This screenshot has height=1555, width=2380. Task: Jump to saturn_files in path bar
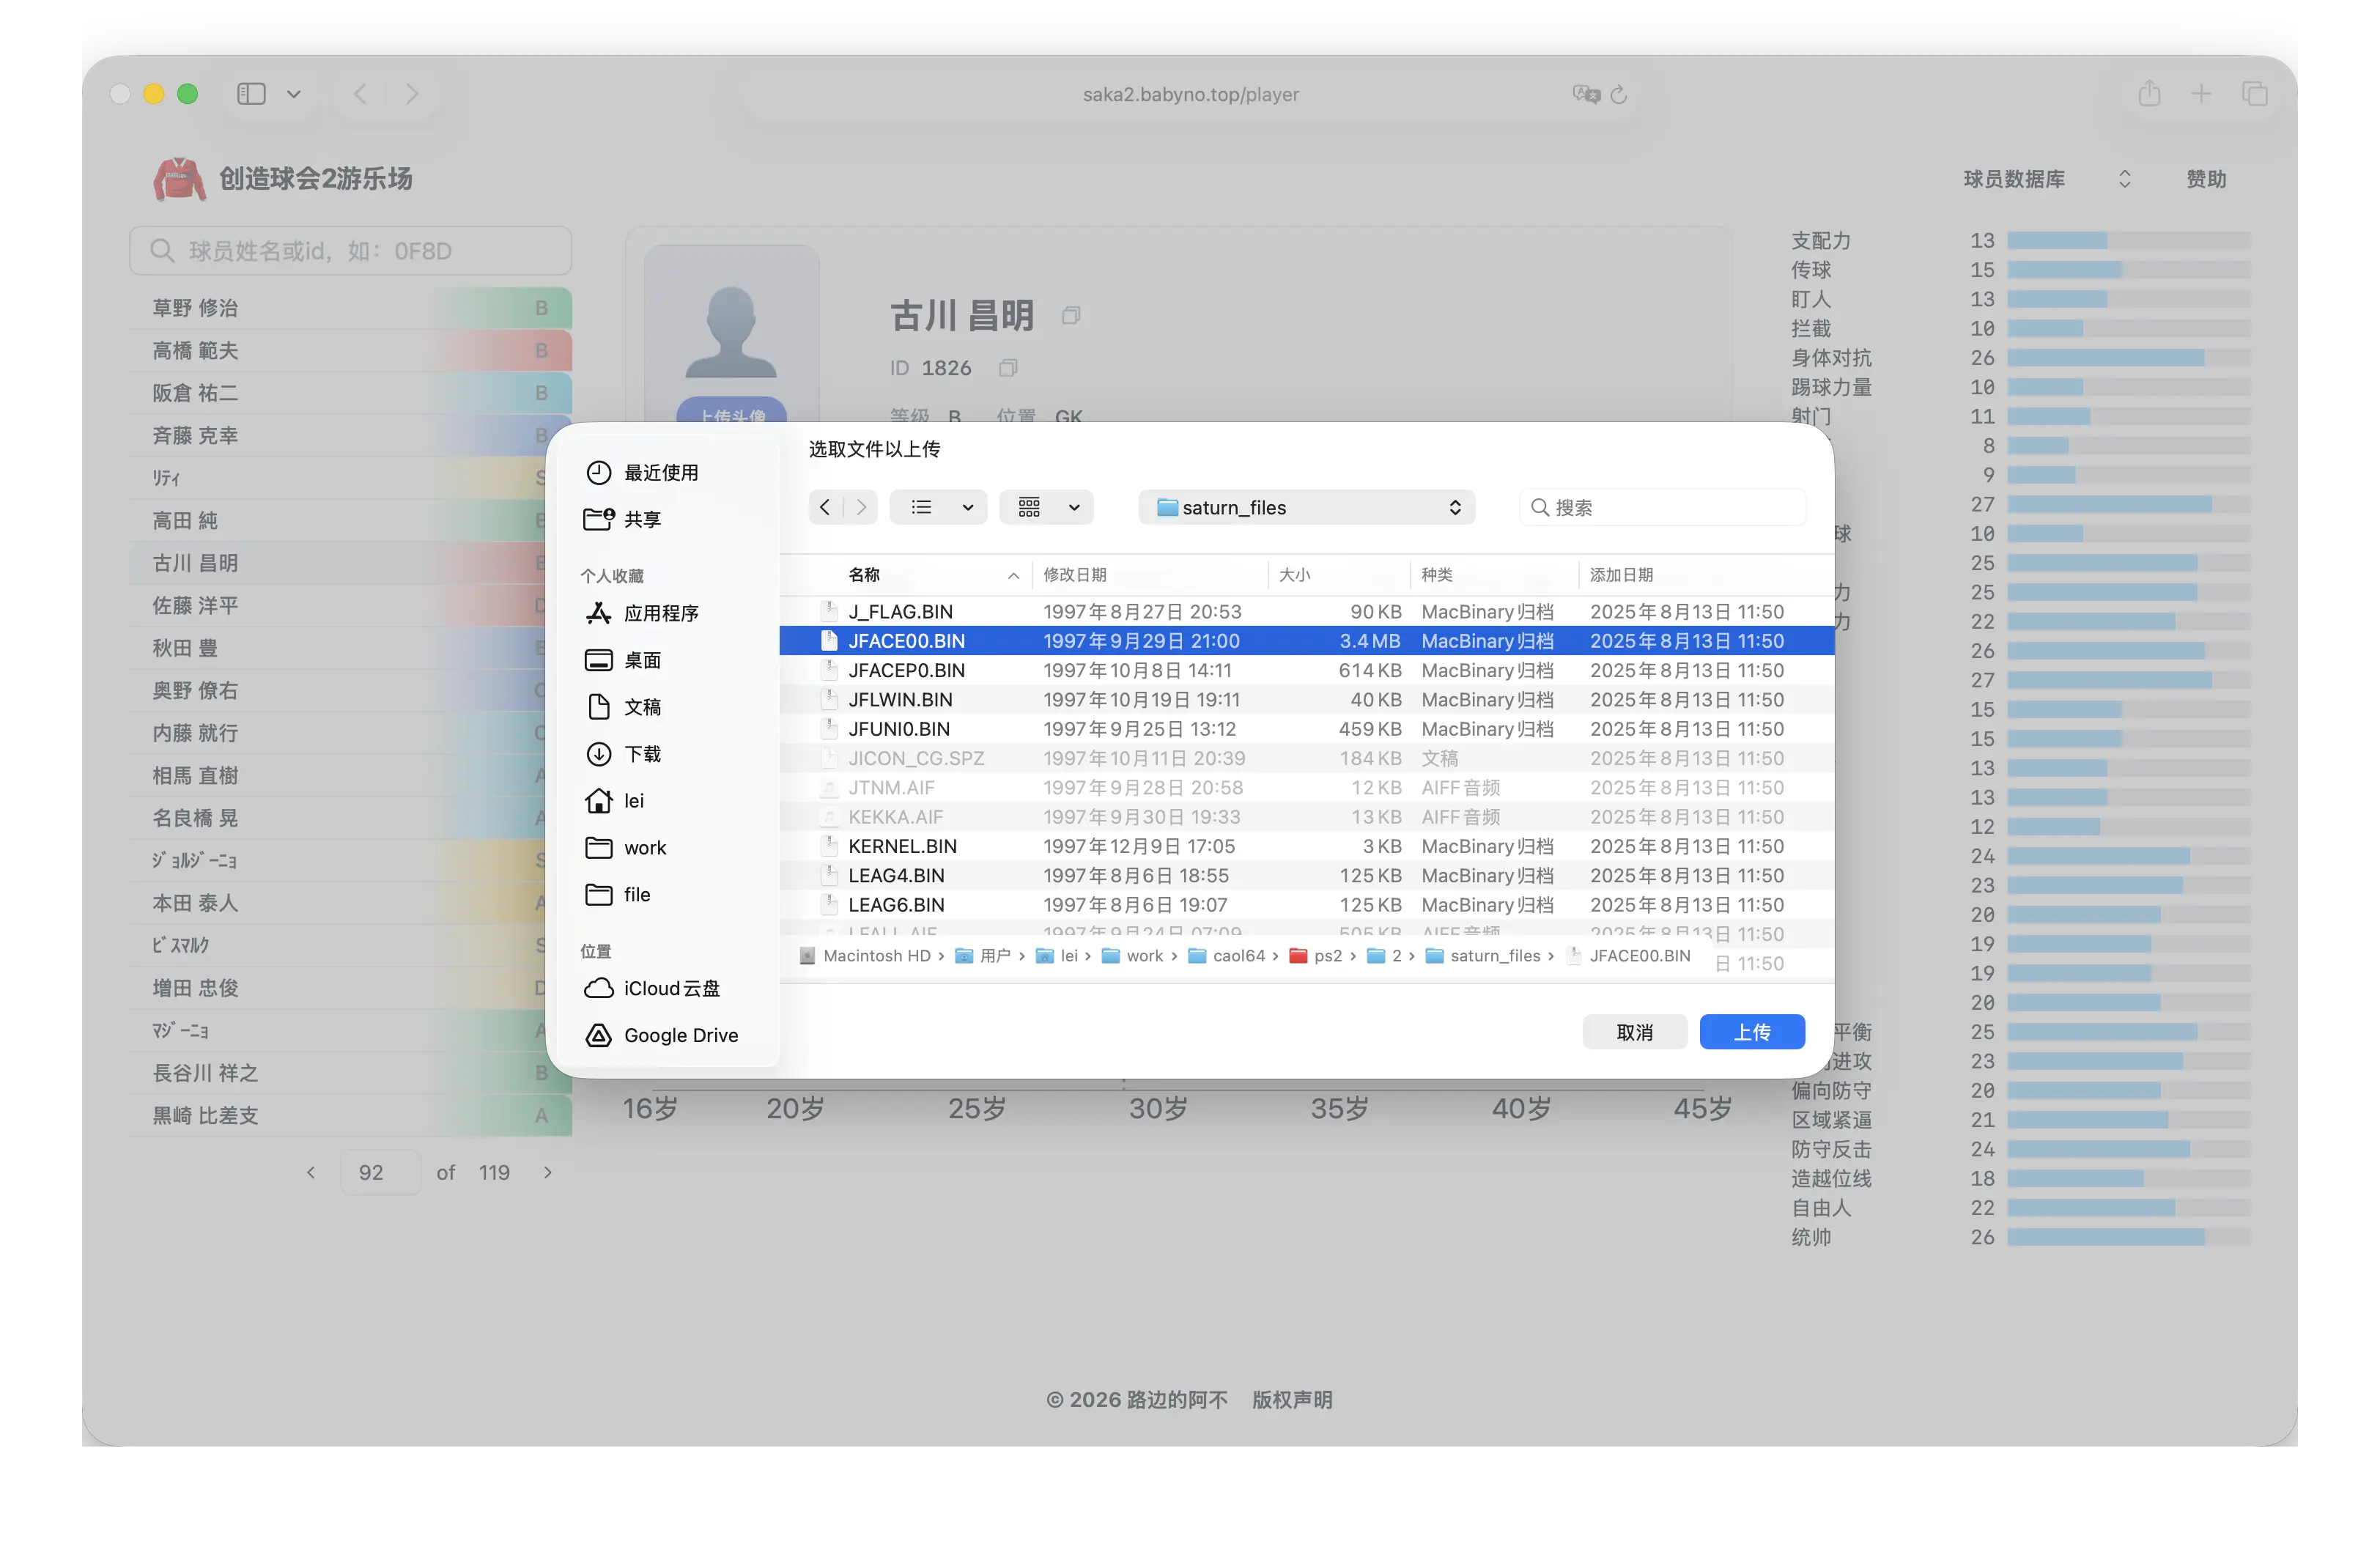pos(1483,956)
